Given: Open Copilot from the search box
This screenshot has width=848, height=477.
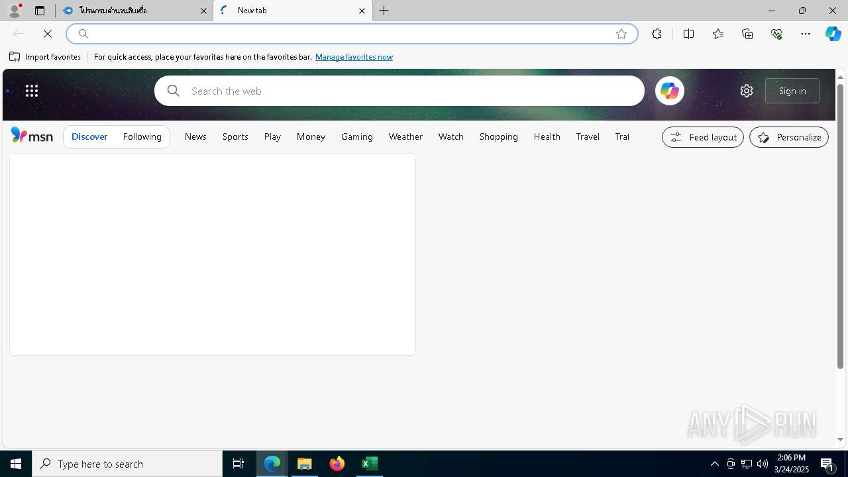Looking at the screenshot, I should 669,91.
